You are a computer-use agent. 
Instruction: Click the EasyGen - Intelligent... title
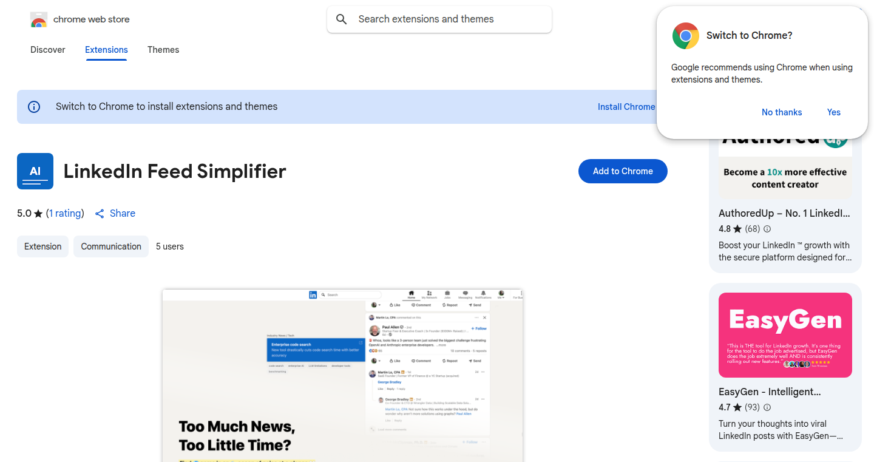point(770,392)
